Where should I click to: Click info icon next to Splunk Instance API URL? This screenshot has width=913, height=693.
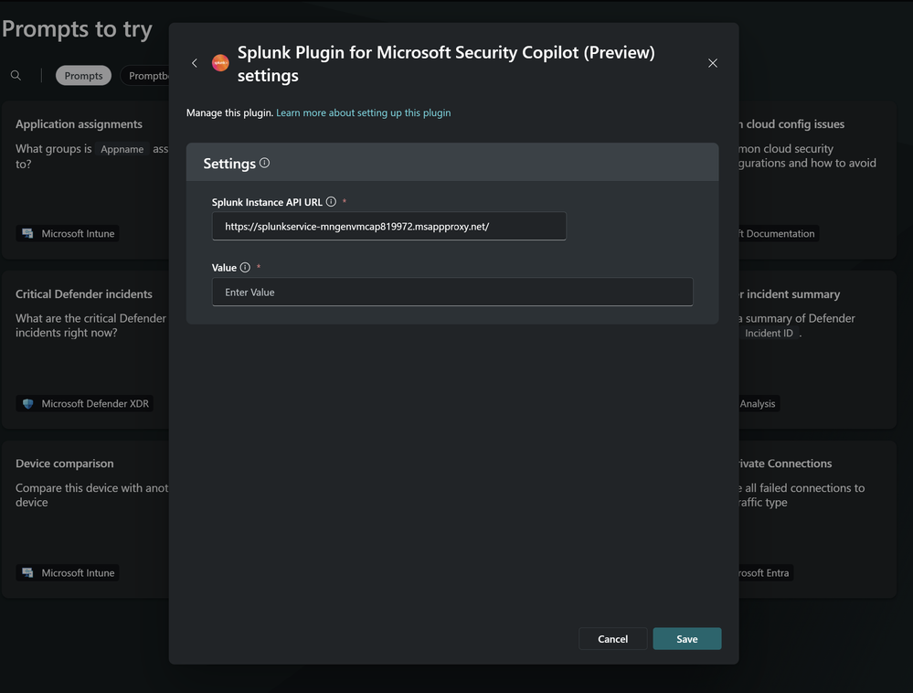[x=331, y=201]
